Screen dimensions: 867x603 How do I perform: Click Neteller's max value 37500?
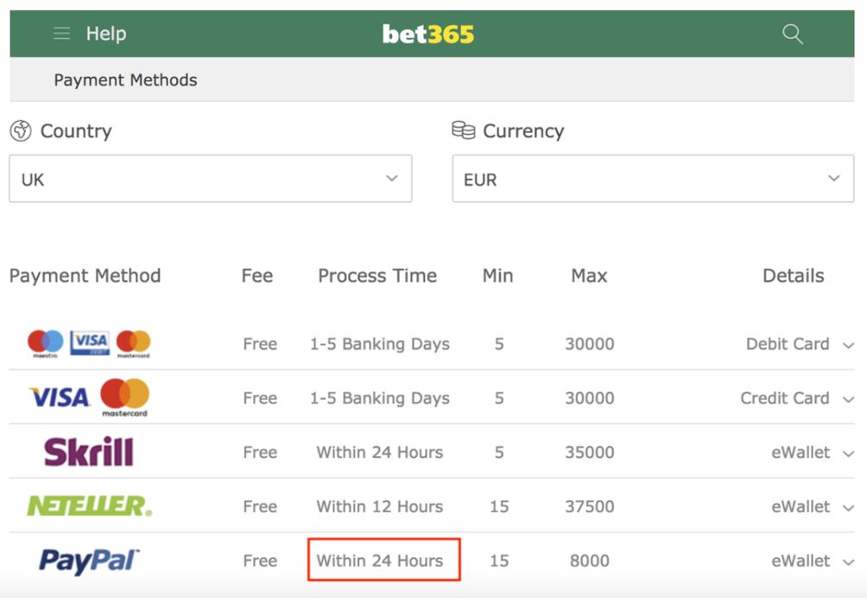point(590,506)
